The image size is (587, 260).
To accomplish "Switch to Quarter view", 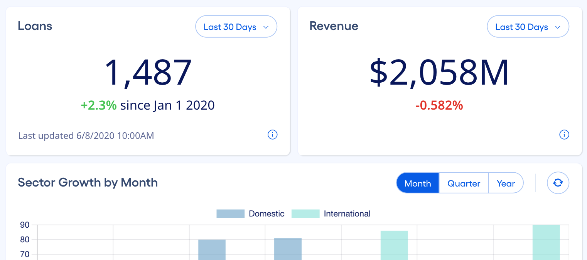I will click(x=464, y=183).
